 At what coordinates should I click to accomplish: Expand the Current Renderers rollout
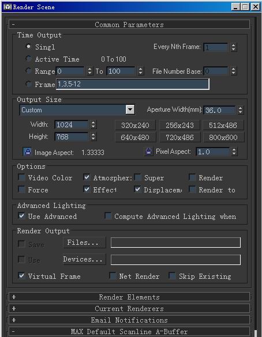tap(129, 309)
